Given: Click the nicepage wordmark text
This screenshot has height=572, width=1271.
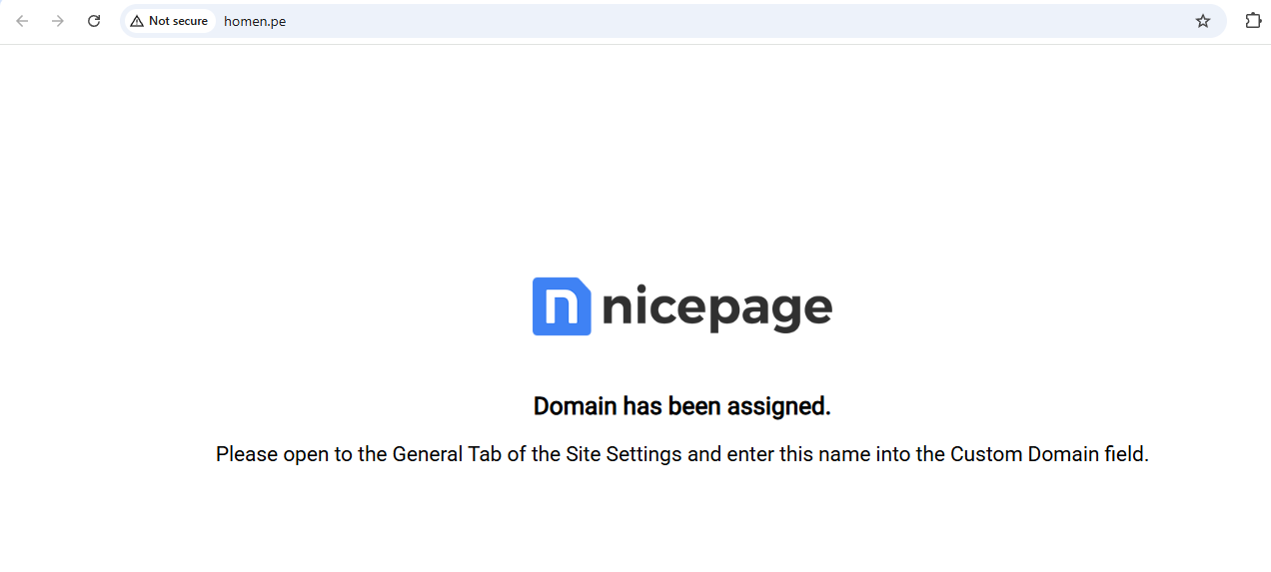Looking at the screenshot, I should pyautogui.click(x=717, y=308).
